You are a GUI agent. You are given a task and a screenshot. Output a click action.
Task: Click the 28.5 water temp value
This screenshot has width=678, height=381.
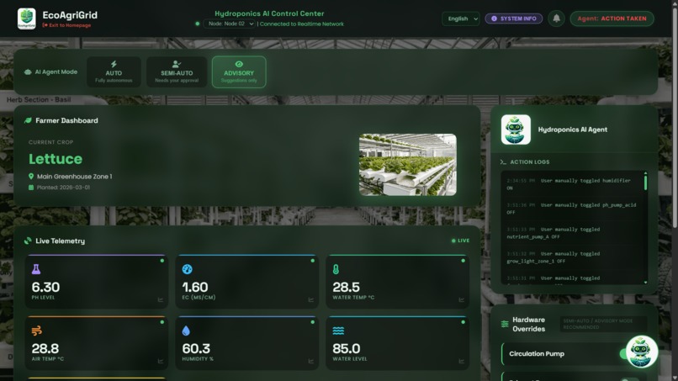tap(346, 287)
